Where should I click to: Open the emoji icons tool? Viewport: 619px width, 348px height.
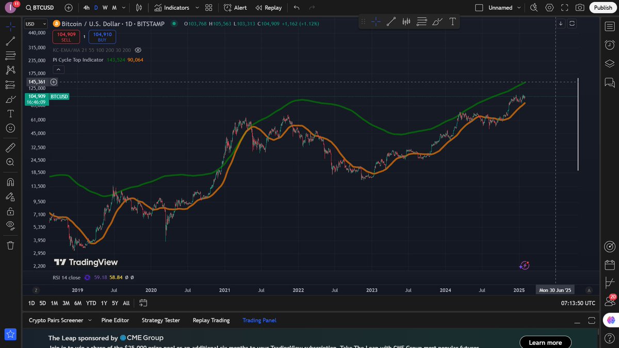pyautogui.click(x=10, y=128)
